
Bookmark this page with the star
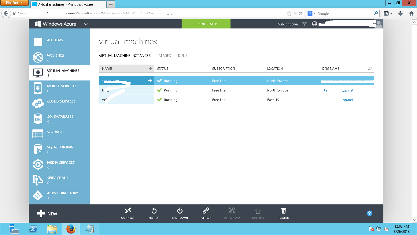point(289,13)
